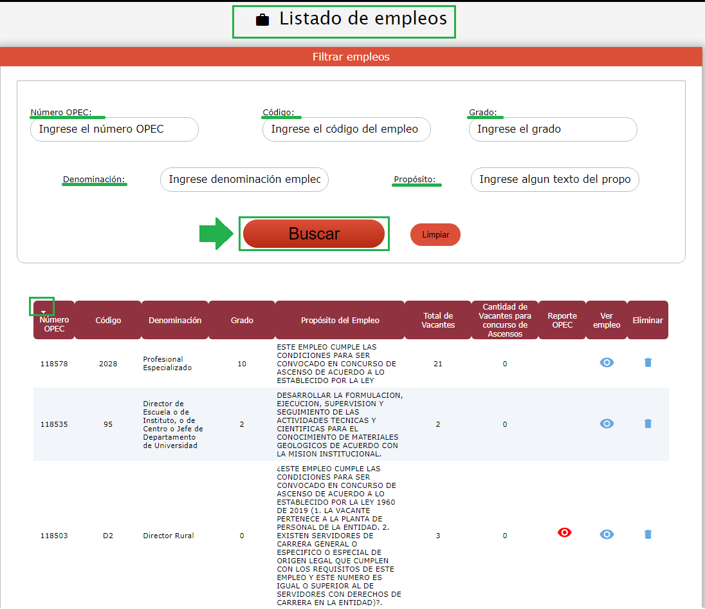Click the blue eye icon for OPEC 118578
705x609 pixels.
pos(607,362)
